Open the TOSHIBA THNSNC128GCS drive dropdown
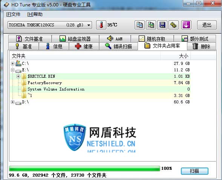222x180 pixels. 50,25
